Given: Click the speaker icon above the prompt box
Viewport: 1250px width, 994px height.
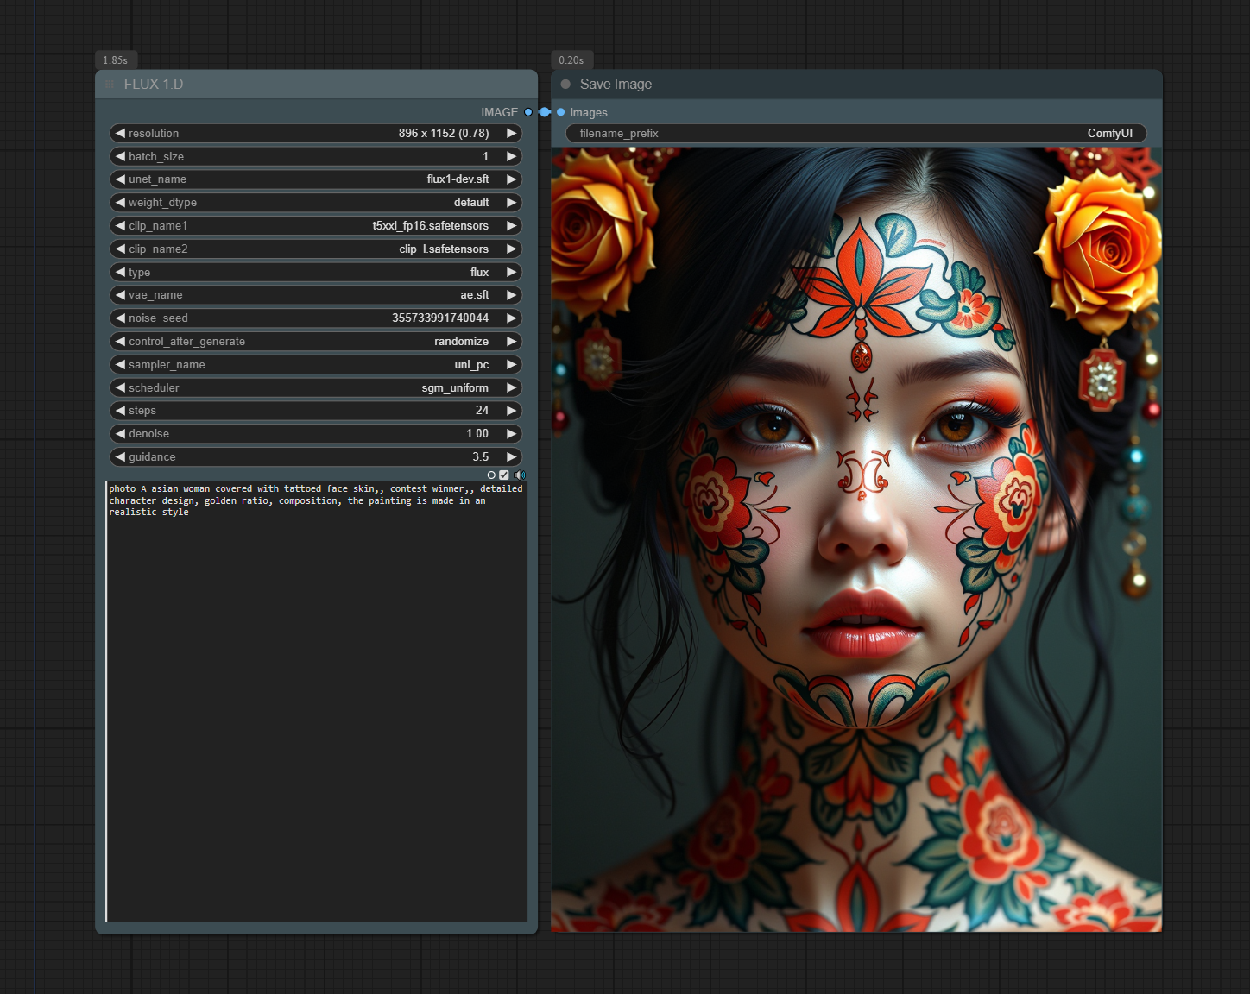Looking at the screenshot, I should tap(520, 475).
